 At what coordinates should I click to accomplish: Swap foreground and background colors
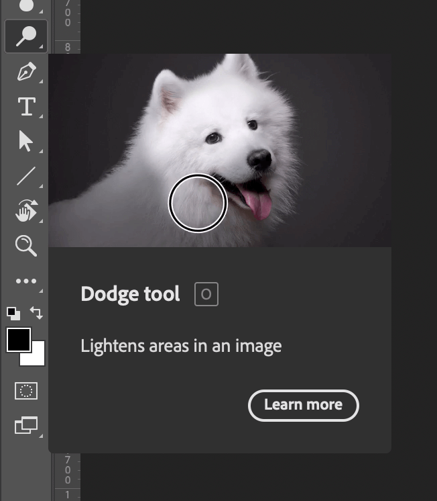pos(36,313)
